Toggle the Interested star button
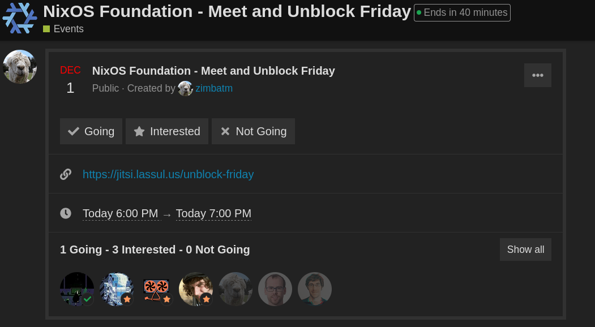The image size is (595, 327). [167, 131]
